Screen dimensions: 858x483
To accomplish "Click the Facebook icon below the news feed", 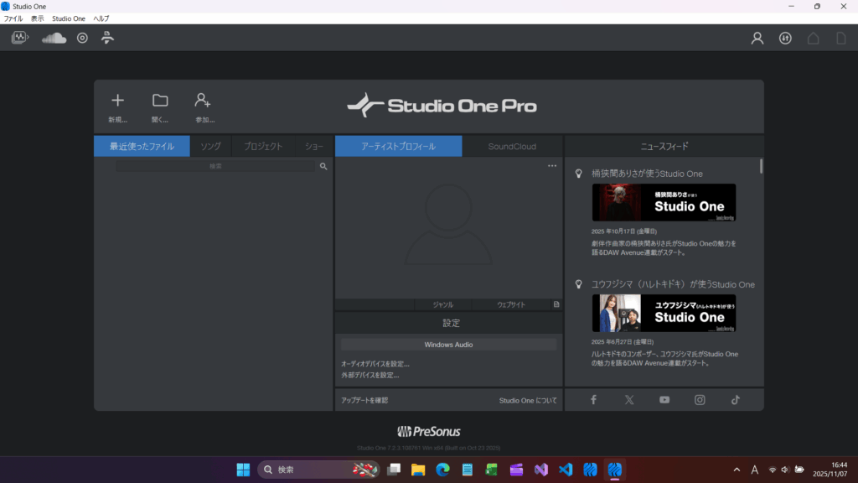I will click(593, 400).
